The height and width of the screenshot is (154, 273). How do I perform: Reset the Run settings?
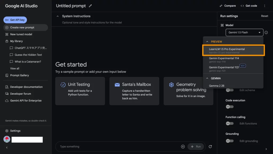(x=264, y=16)
